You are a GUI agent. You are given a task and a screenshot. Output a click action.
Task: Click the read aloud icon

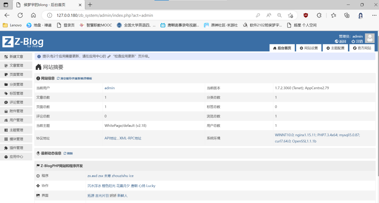[269, 15]
